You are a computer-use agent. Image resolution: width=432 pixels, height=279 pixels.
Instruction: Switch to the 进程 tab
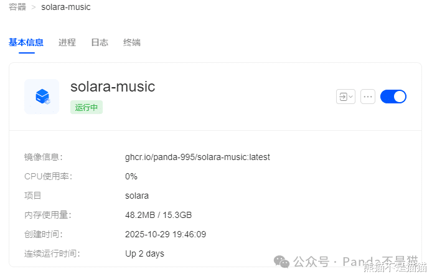click(x=67, y=42)
